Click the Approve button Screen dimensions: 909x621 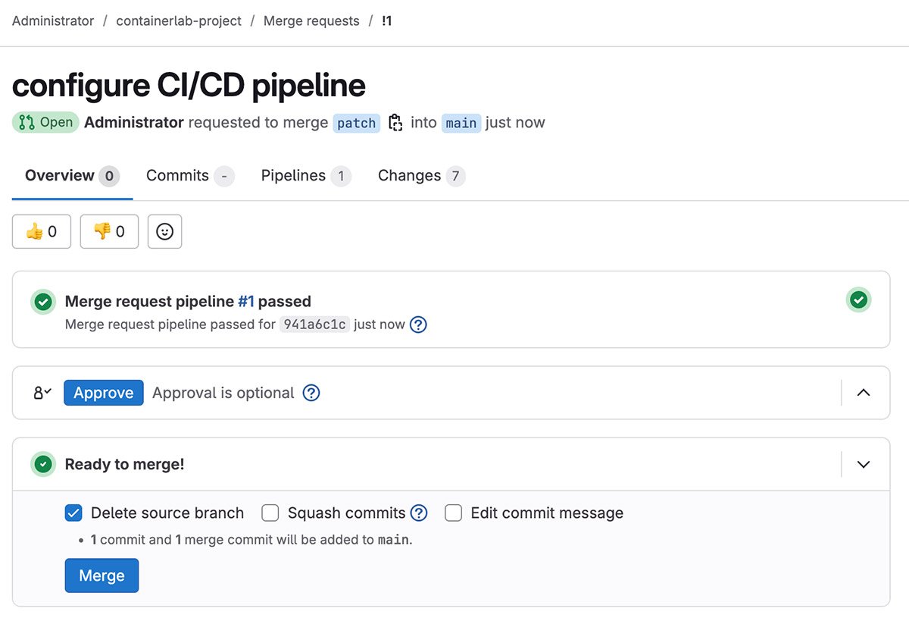(104, 393)
